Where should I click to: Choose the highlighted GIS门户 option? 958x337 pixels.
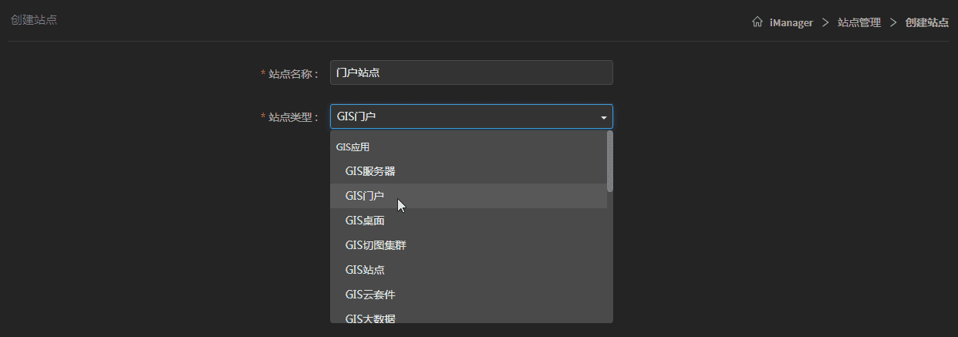tap(364, 196)
